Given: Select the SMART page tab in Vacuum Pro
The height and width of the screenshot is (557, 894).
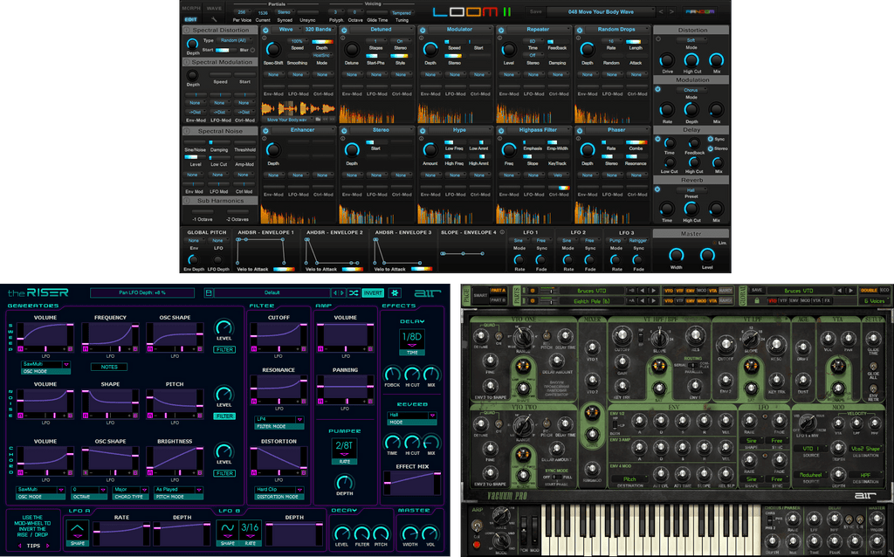Looking at the screenshot, I should pos(481,295).
